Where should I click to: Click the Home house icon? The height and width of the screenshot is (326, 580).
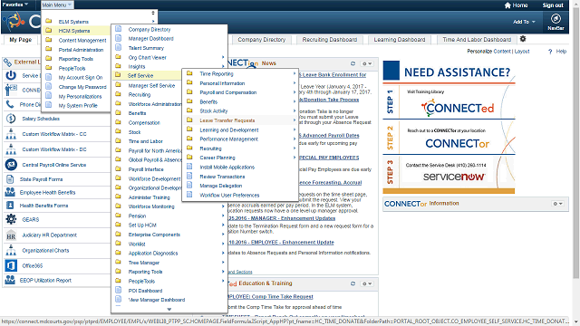click(x=507, y=5)
